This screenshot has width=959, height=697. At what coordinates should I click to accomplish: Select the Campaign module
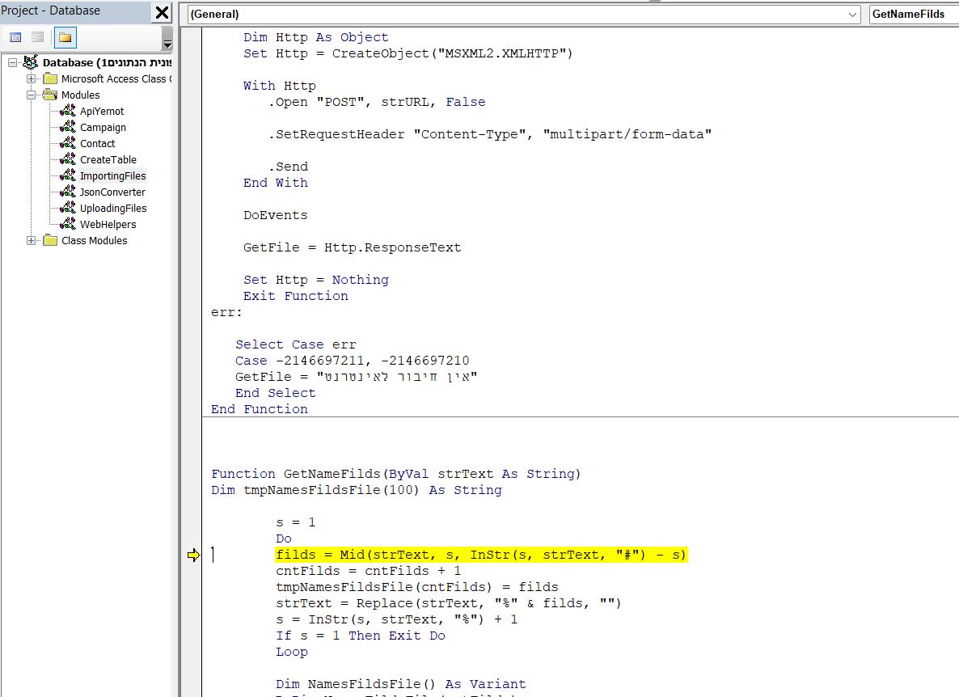click(103, 128)
